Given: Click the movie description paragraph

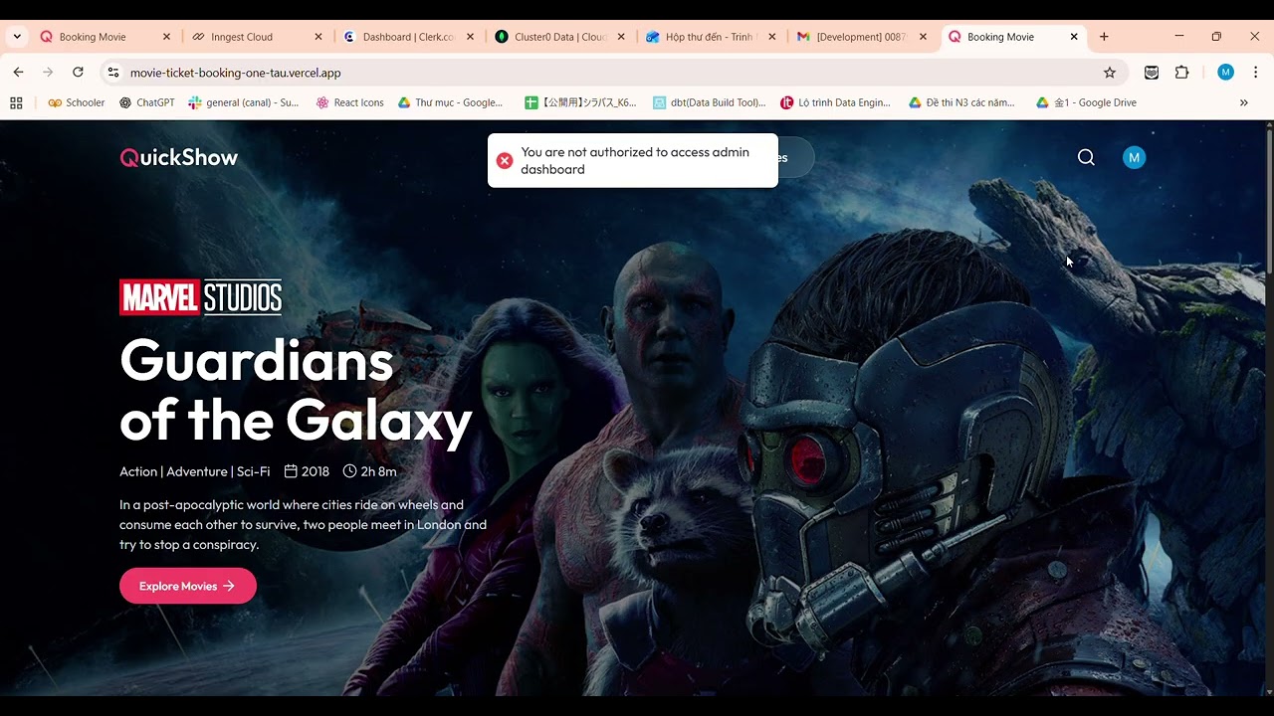Looking at the screenshot, I should click(x=304, y=524).
